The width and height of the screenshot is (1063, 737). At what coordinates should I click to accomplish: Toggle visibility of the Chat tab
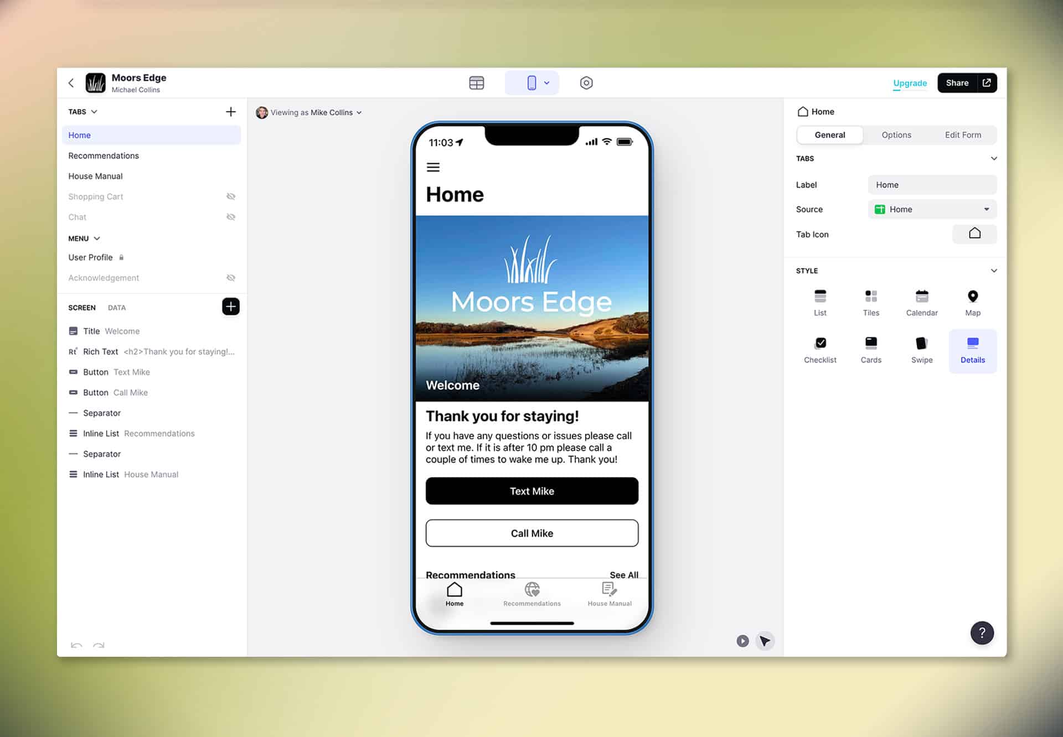[231, 217]
